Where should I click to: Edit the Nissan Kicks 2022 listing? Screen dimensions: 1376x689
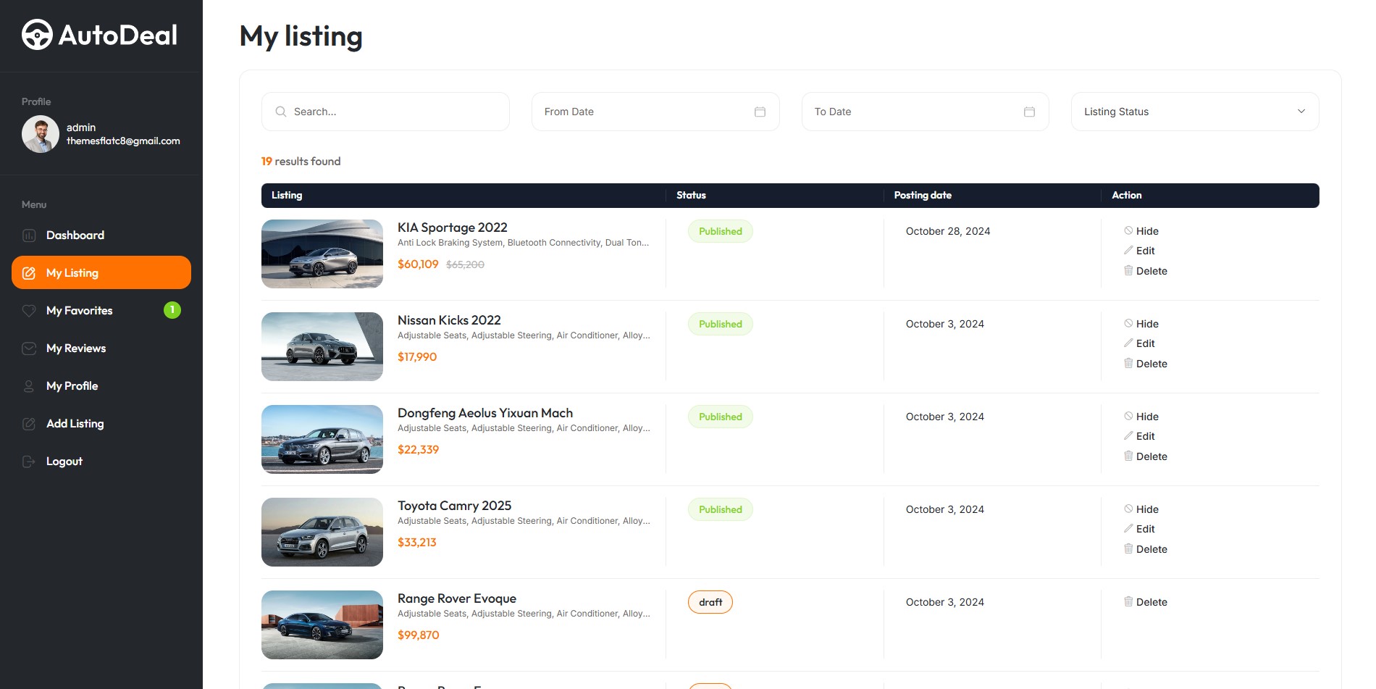pyautogui.click(x=1139, y=343)
